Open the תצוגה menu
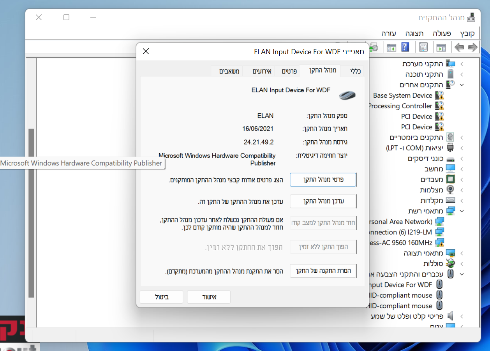Viewport: 490px width, 351px height. click(414, 34)
